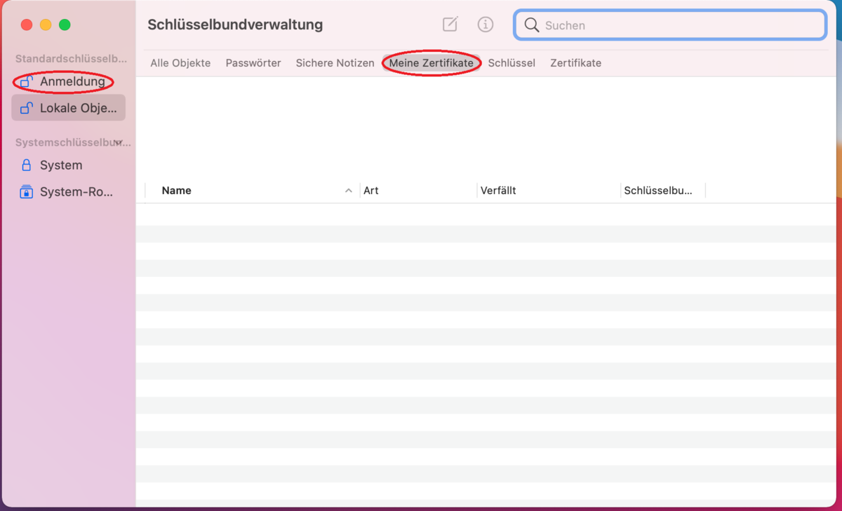Switch to Schlüssel tab
Image resolution: width=842 pixels, height=511 pixels.
[512, 63]
